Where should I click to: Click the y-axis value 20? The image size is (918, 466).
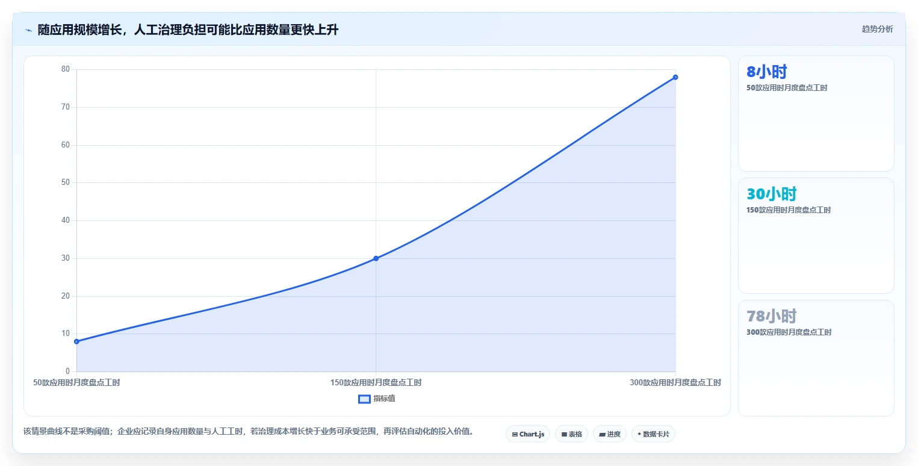[x=66, y=296]
